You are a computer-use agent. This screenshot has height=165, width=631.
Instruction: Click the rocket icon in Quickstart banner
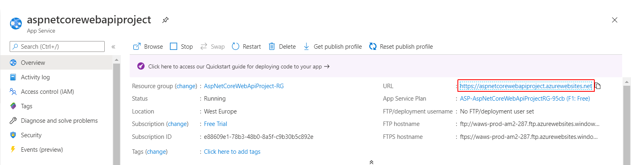[141, 66]
